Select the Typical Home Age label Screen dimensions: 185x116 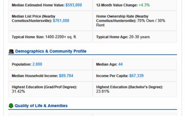pos(112,37)
